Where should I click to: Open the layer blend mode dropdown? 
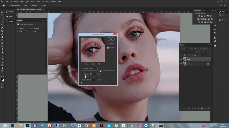(187, 52)
